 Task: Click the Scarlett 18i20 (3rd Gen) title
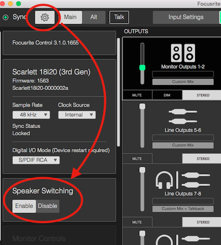click(x=51, y=72)
